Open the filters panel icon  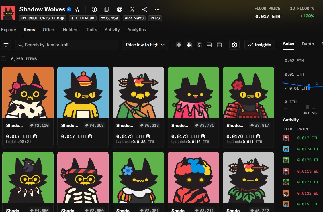point(6,45)
